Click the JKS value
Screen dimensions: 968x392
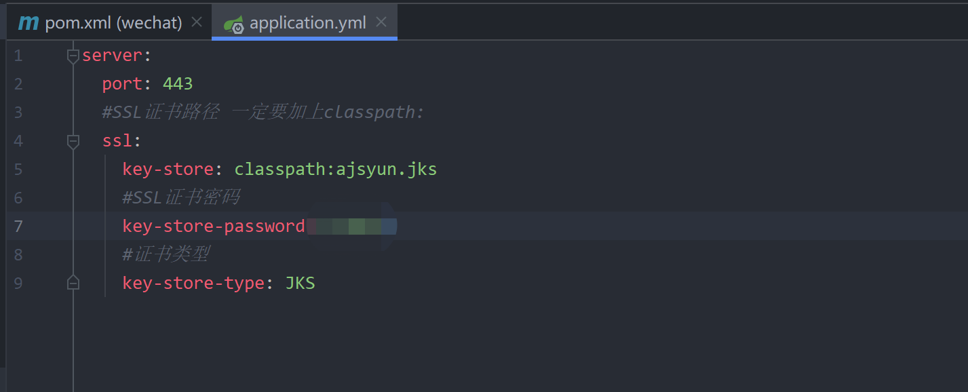click(300, 283)
